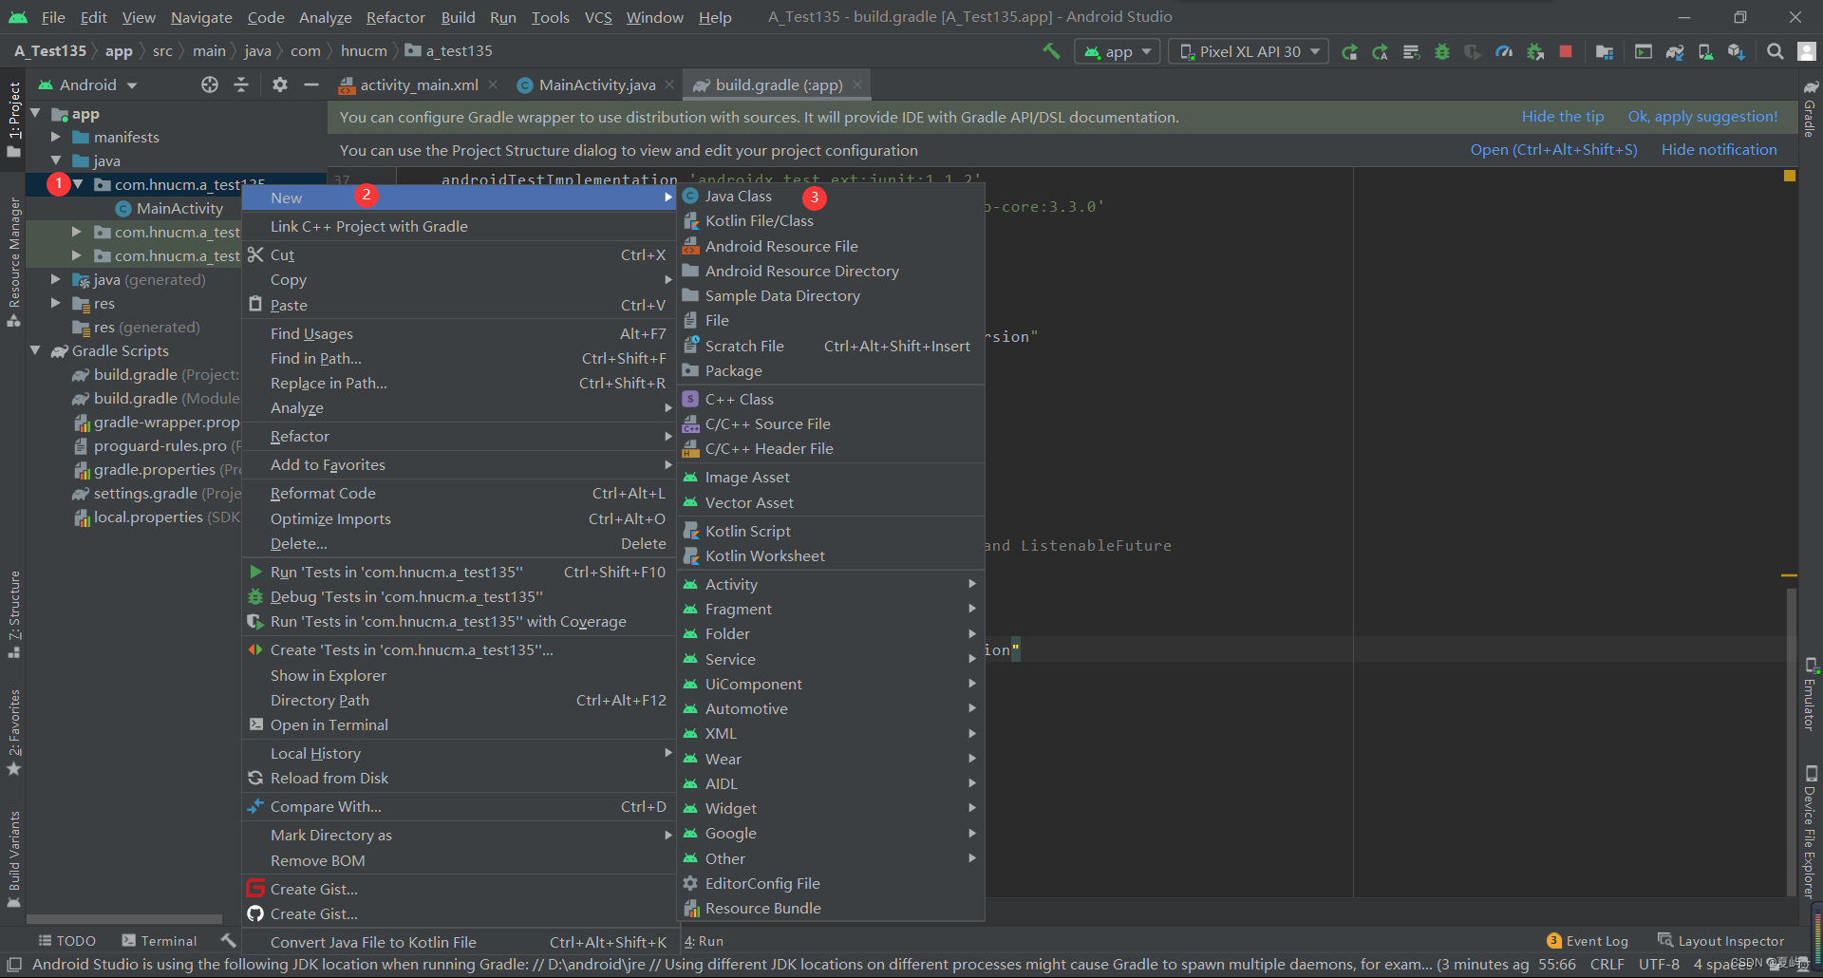Toggle the 2: Favorites tool window
The width and height of the screenshot is (1823, 978).
click(14, 732)
